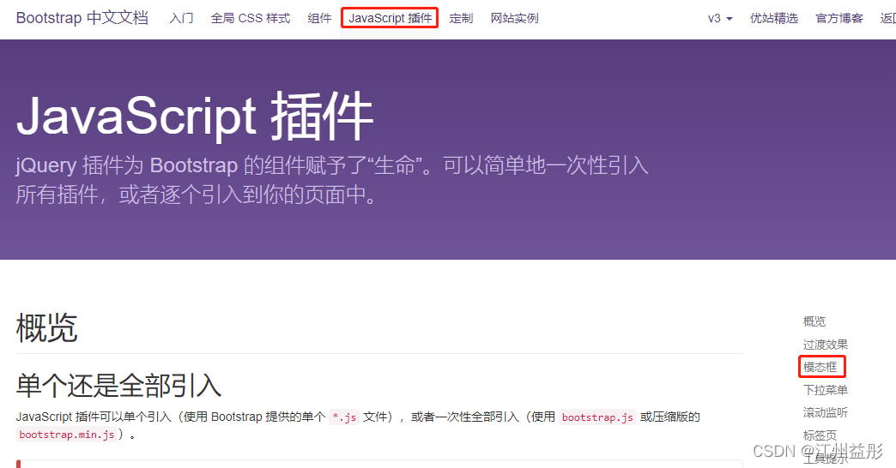Click the 概览 section heading

(x=47, y=327)
